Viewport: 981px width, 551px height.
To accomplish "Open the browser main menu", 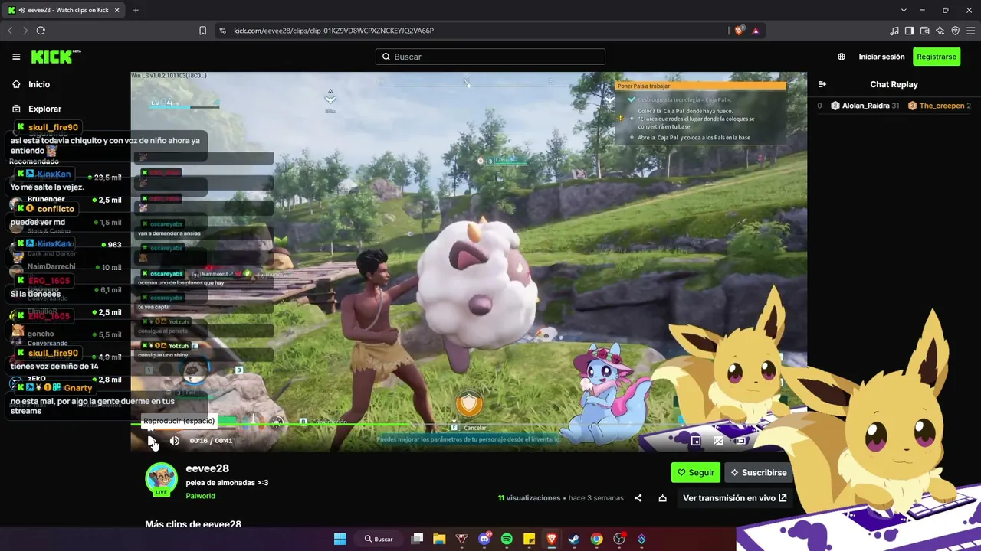I will click(970, 31).
